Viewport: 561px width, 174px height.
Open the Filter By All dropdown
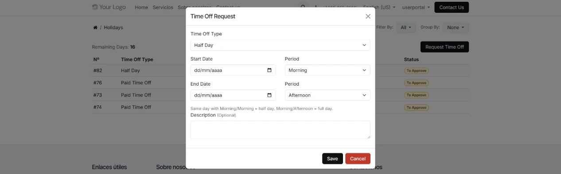[406, 27]
